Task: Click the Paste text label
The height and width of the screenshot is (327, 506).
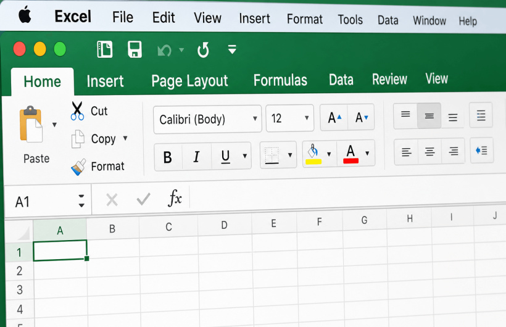Action: coord(36,159)
